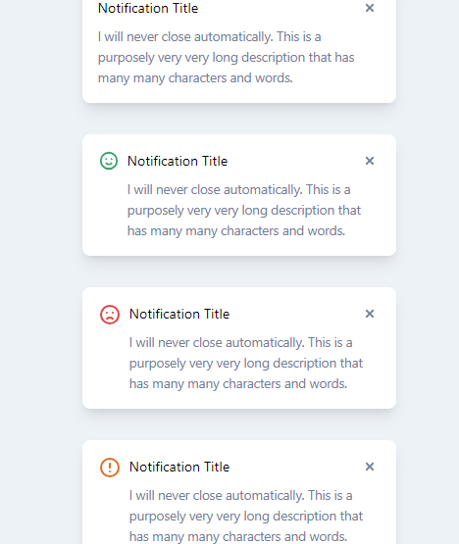Close the red frown notification
This screenshot has height=544, width=459.
click(370, 314)
